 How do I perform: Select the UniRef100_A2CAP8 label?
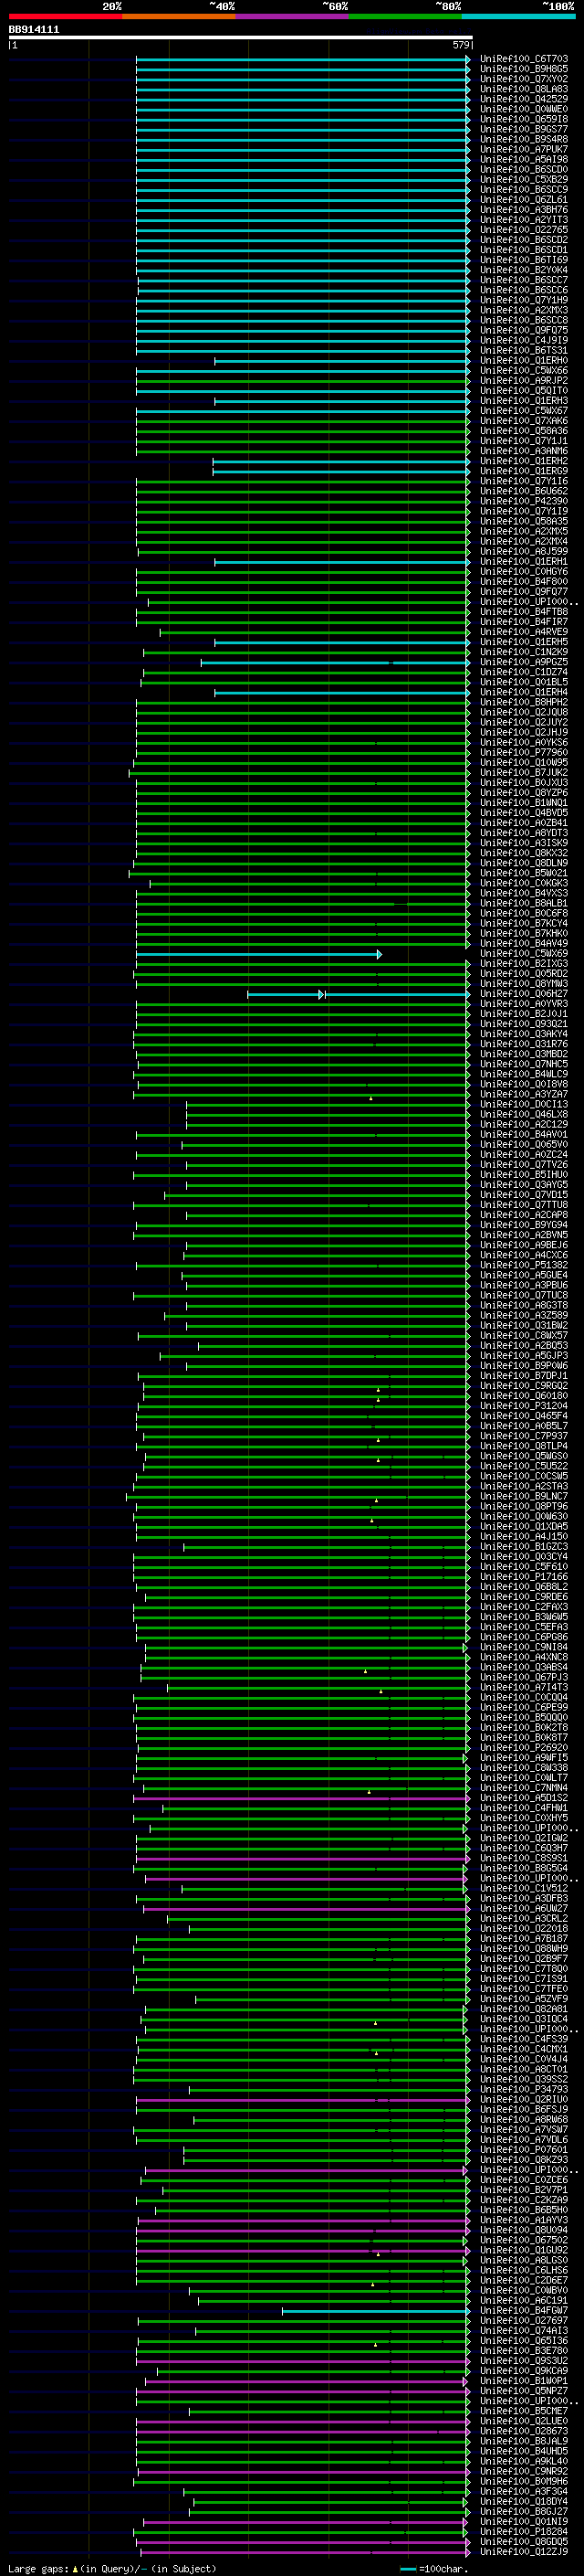coord(524,1215)
